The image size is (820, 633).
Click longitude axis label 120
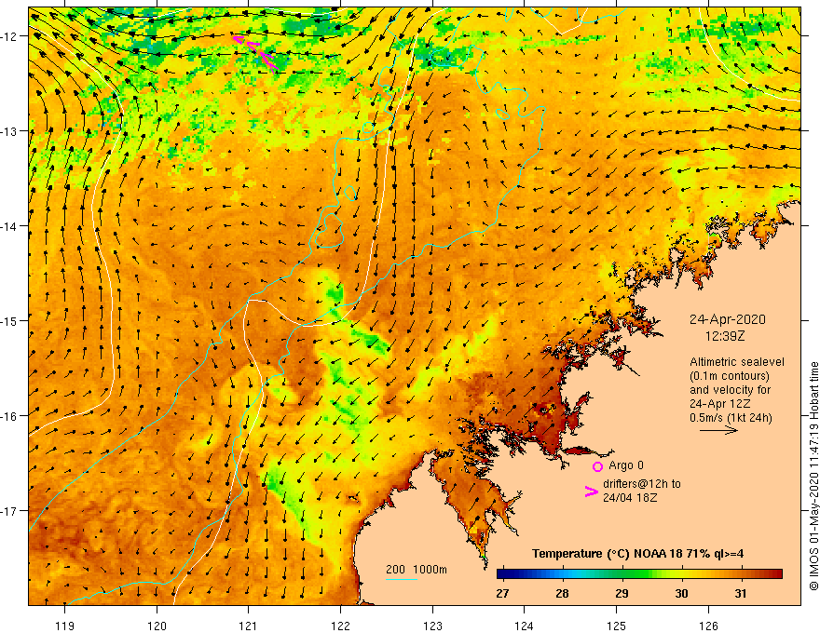157,626
